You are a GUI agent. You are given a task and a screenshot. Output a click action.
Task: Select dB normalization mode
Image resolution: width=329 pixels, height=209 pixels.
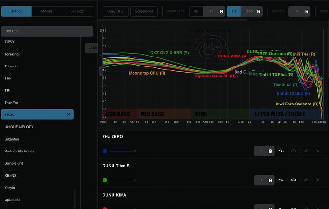pyautogui.click(x=196, y=11)
